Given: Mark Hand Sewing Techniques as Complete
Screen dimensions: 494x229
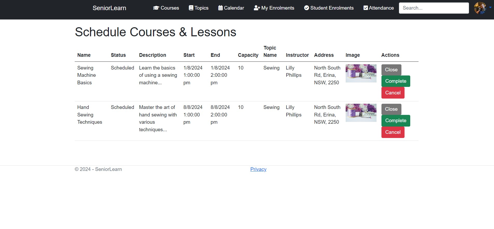Looking at the screenshot, I should point(395,121).
